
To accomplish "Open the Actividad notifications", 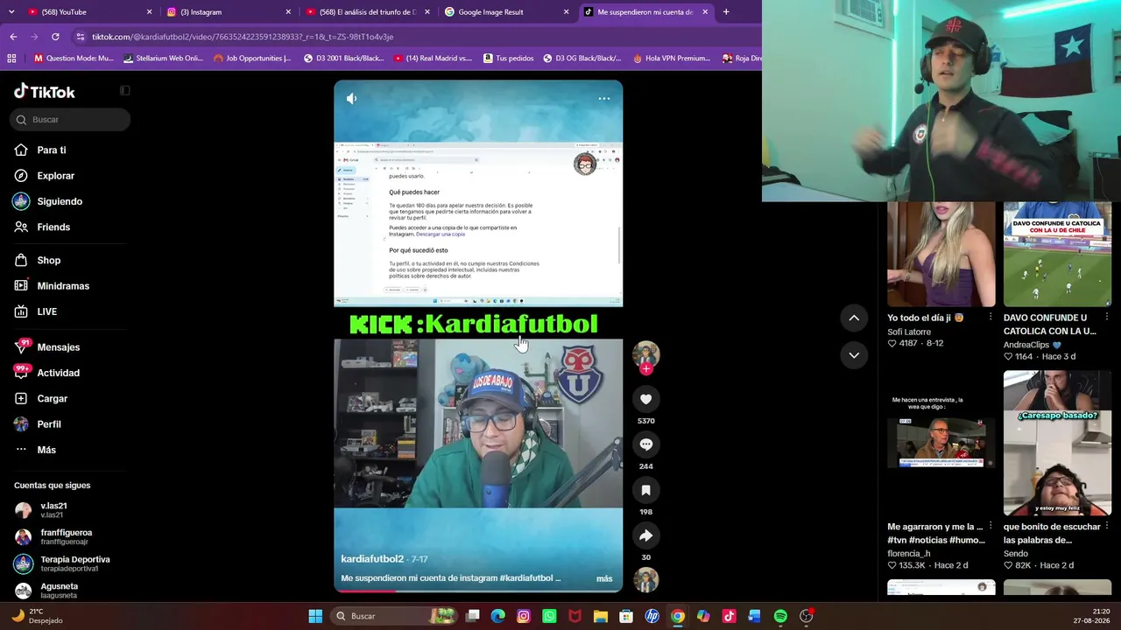I will point(47,373).
